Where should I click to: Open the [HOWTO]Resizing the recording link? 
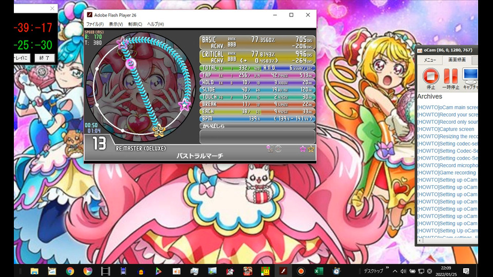point(447,136)
